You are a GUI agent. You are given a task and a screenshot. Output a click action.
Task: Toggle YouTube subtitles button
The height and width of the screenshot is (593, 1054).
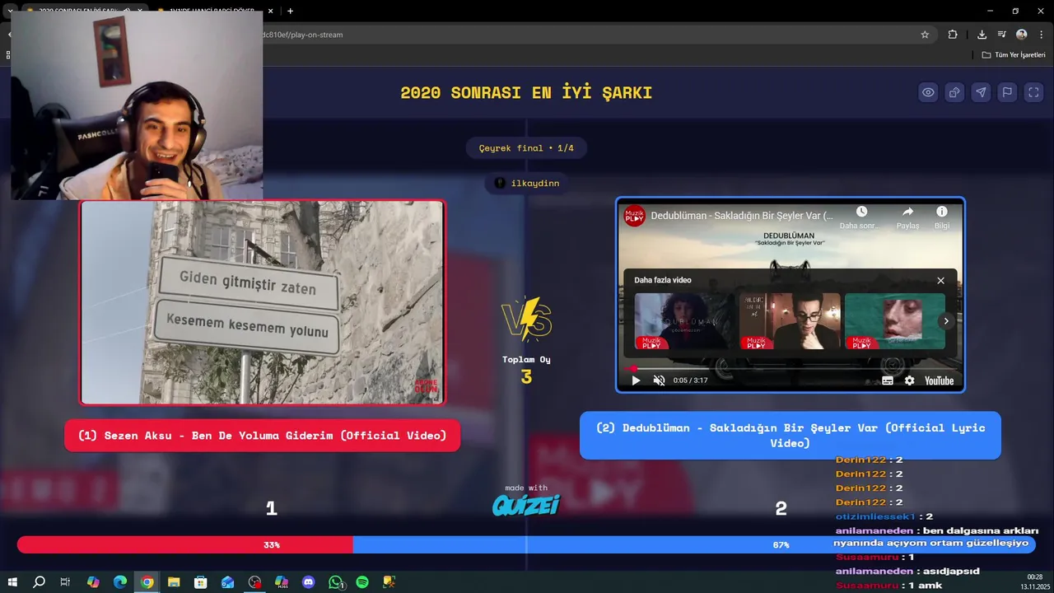pyautogui.click(x=888, y=381)
